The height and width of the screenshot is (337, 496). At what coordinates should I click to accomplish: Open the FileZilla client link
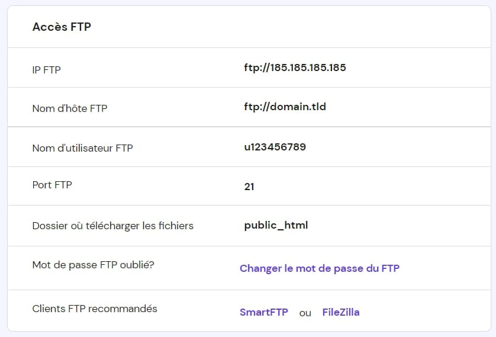click(x=341, y=312)
